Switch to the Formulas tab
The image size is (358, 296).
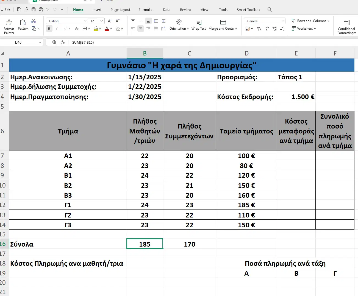click(x=146, y=10)
